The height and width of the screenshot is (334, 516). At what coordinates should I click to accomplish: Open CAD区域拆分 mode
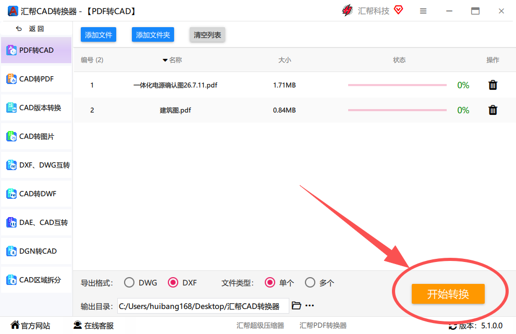click(36, 280)
